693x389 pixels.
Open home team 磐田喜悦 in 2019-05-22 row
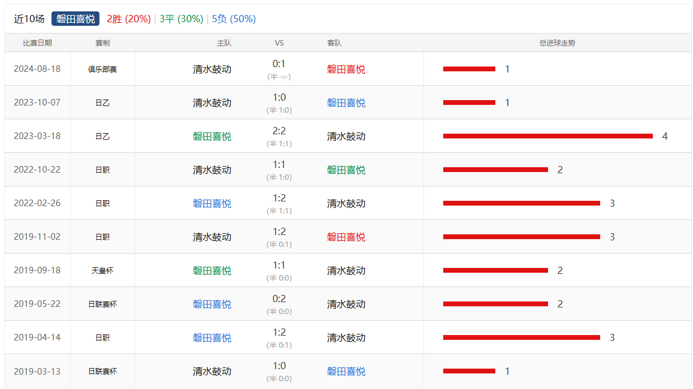tap(212, 304)
